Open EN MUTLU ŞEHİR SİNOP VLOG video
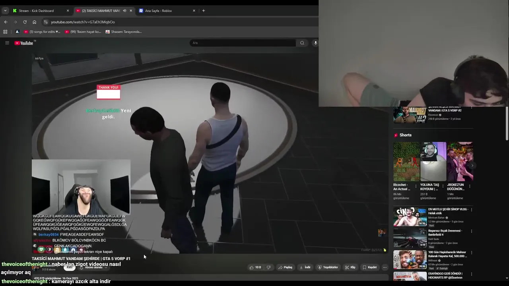The image size is (509, 286). tap(410, 216)
